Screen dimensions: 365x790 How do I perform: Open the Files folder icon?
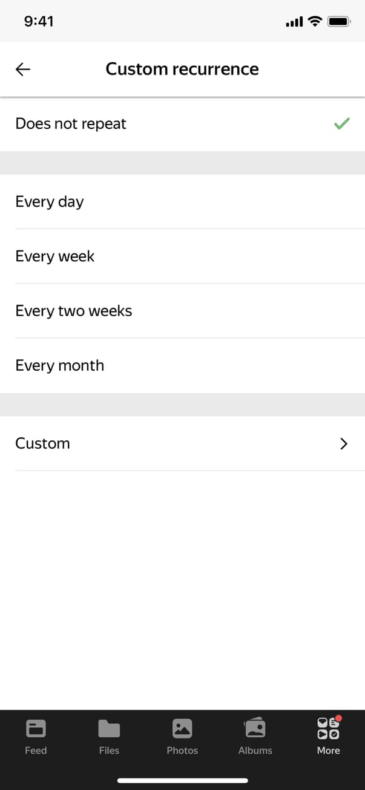tap(109, 728)
